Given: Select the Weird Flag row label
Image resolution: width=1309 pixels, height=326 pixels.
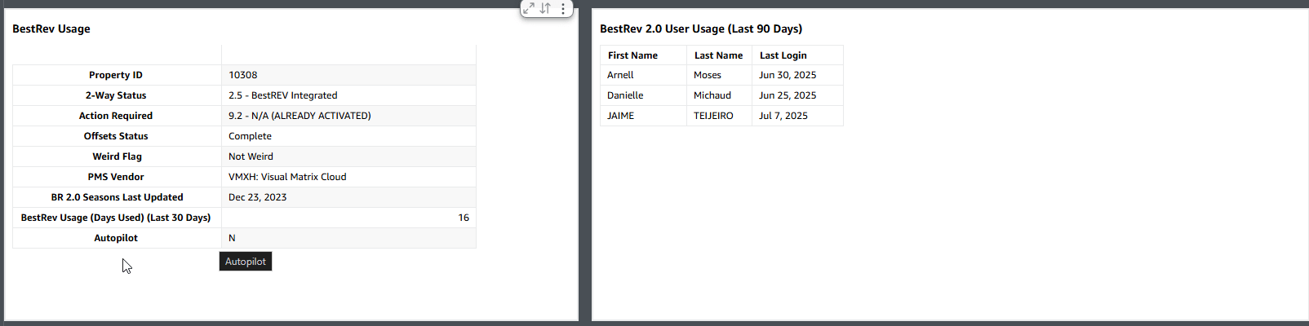Looking at the screenshot, I should tap(117, 156).
